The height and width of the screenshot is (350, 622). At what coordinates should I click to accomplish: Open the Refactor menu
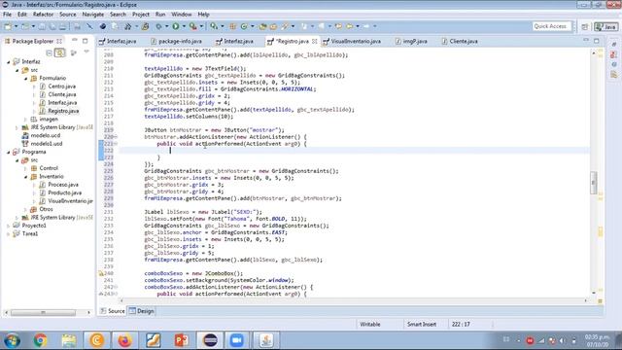(x=43, y=15)
